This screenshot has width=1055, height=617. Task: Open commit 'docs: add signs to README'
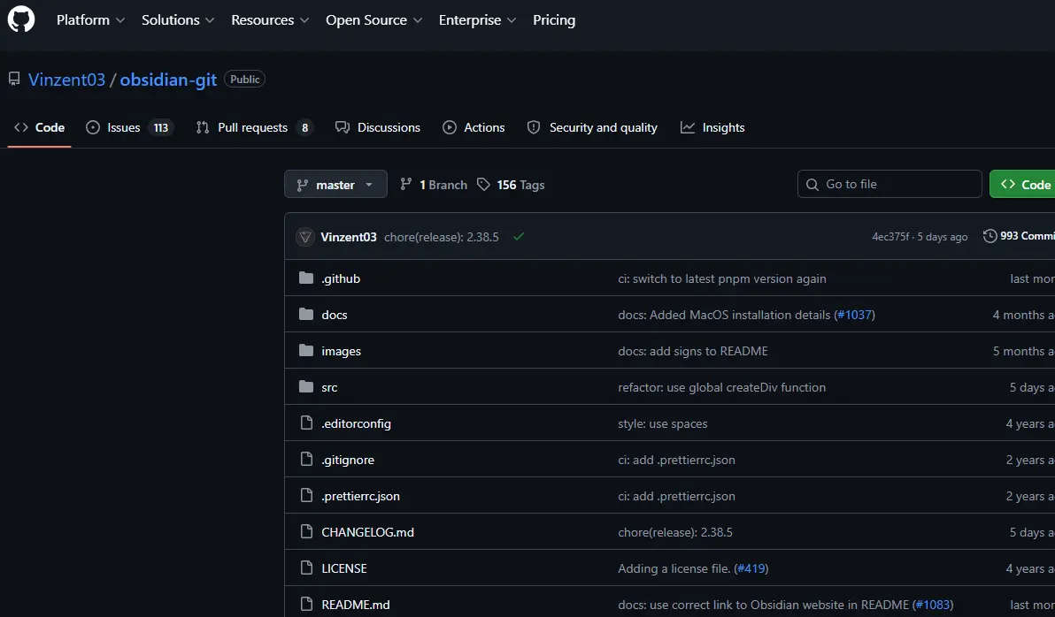692,351
